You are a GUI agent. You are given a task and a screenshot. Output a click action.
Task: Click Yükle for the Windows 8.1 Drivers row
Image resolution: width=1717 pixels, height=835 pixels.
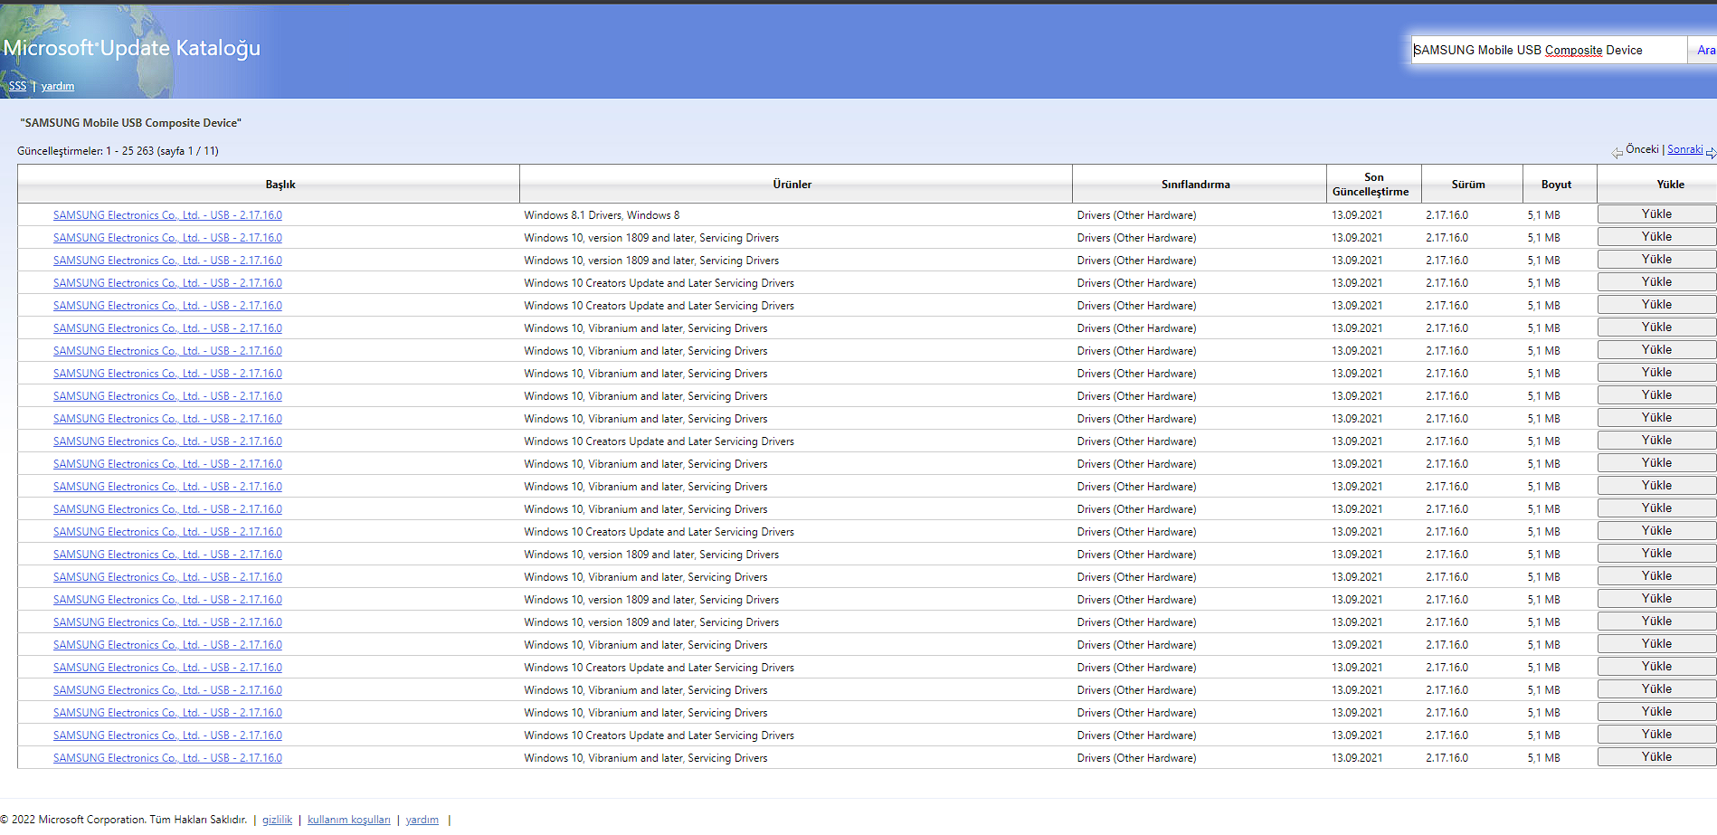click(x=1656, y=214)
